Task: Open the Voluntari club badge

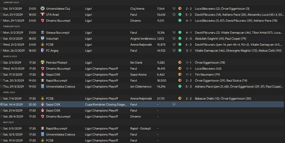Action: (42, 39)
